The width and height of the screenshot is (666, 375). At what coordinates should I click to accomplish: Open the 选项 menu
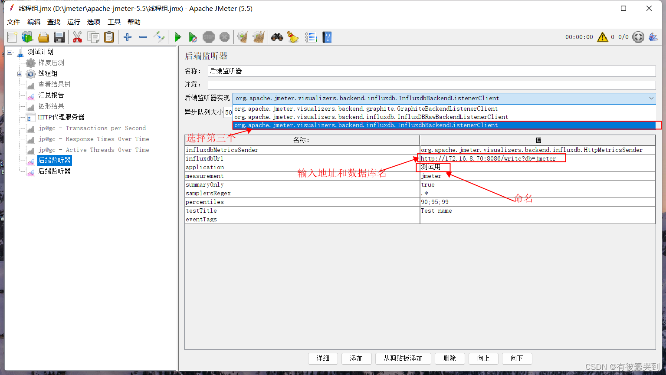[94, 22]
